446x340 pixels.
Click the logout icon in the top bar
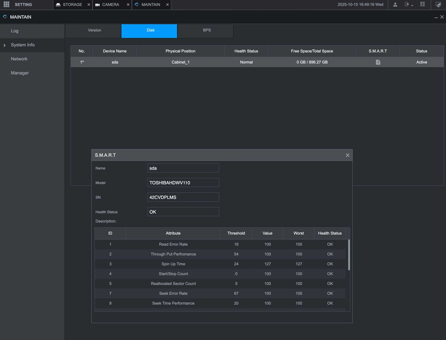click(407, 4)
